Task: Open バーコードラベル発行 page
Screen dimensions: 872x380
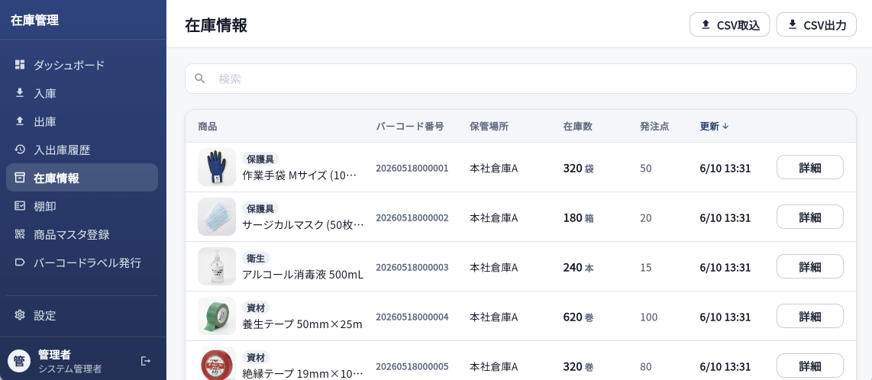Action: click(82, 262)
